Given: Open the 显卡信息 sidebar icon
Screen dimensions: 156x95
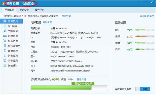Looking at the screenshot, I should 5,41.
